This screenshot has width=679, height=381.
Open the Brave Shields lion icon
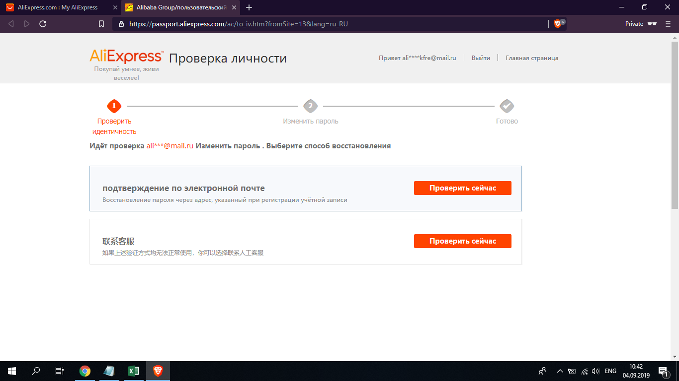[x=558, y=24]
